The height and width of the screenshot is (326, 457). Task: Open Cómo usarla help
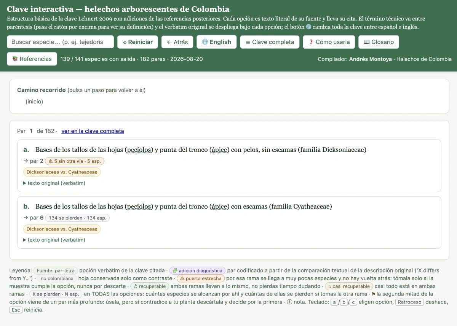point(329,42)
